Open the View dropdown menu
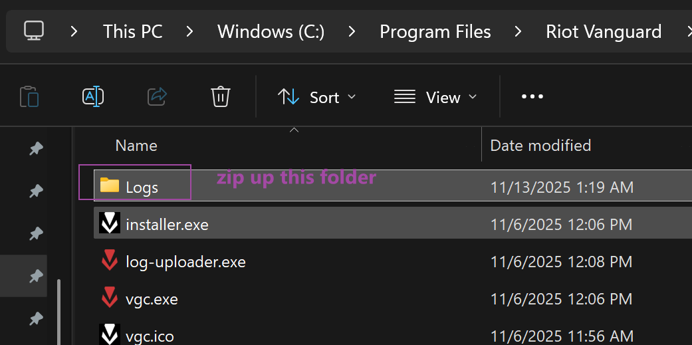Viewport: 692px width, 345px height. click(435, 97)
